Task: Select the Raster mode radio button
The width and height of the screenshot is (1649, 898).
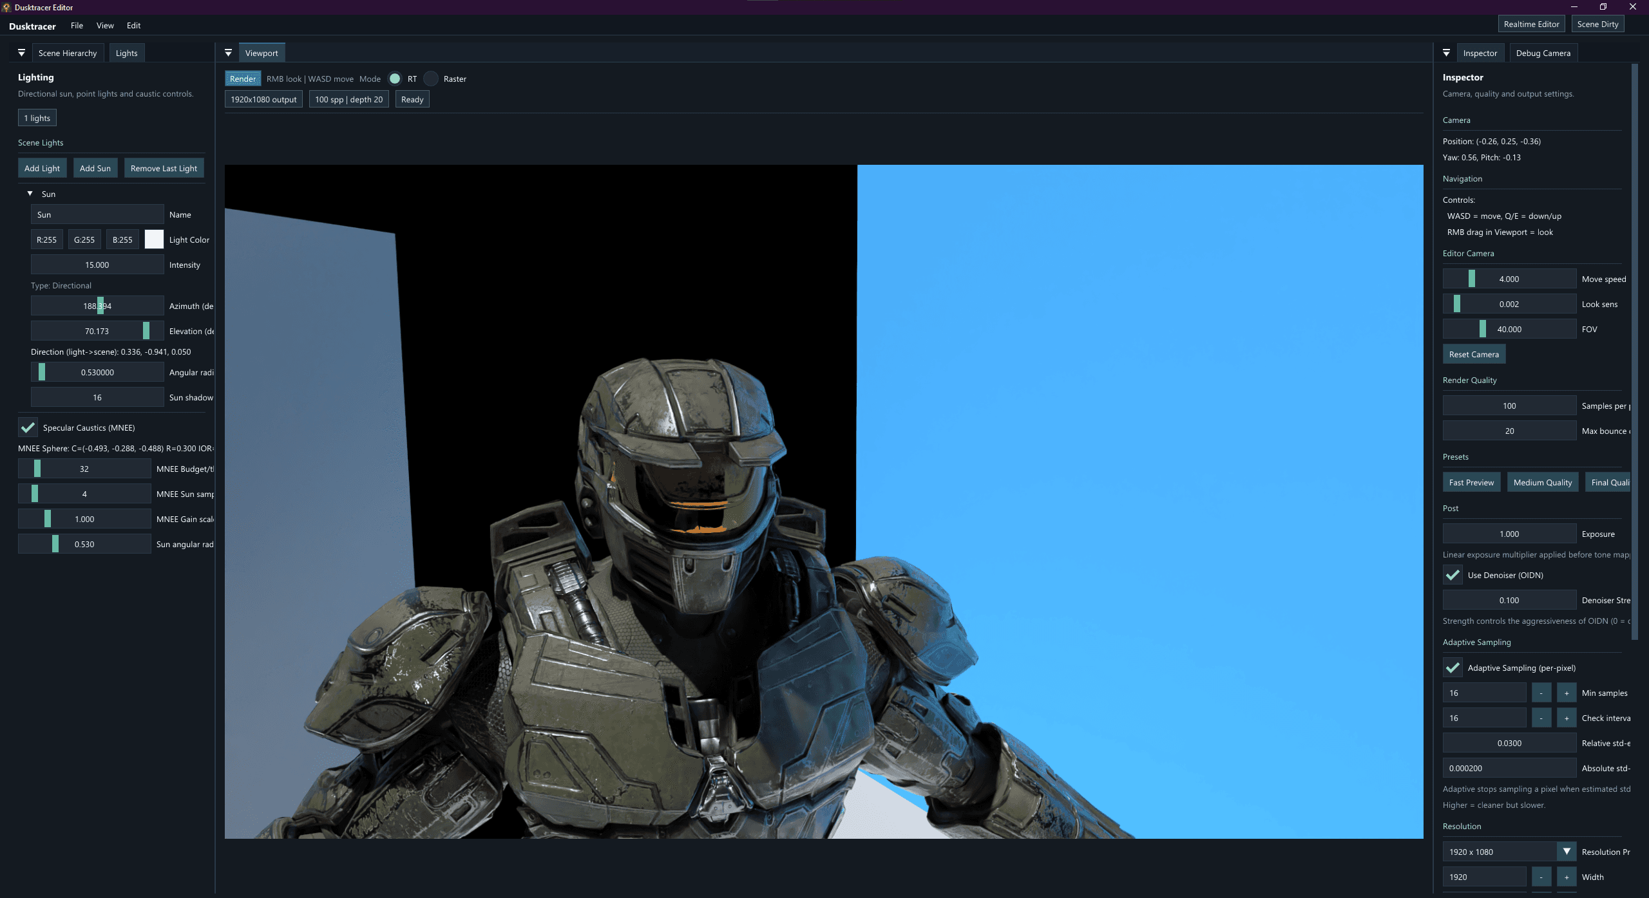Action: pyautogui.click(x=431, y=79)
